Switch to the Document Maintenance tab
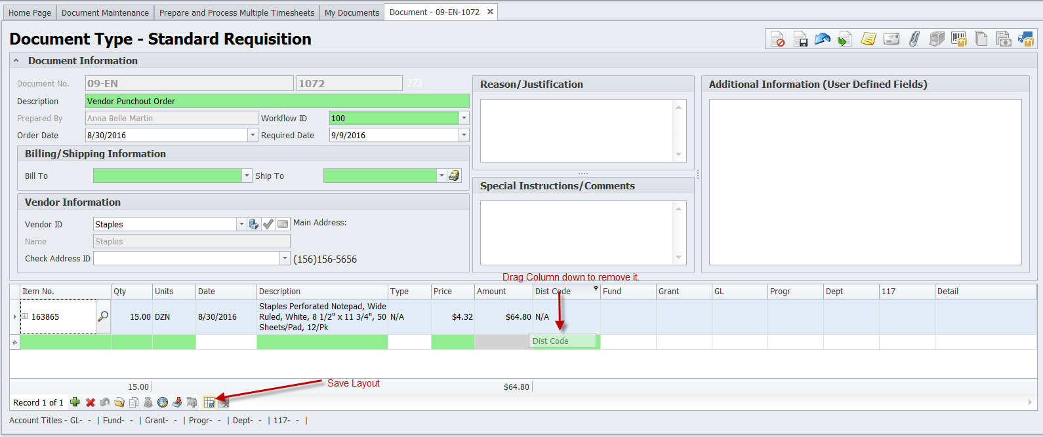The image size is (1043, 437). [105, 12]
